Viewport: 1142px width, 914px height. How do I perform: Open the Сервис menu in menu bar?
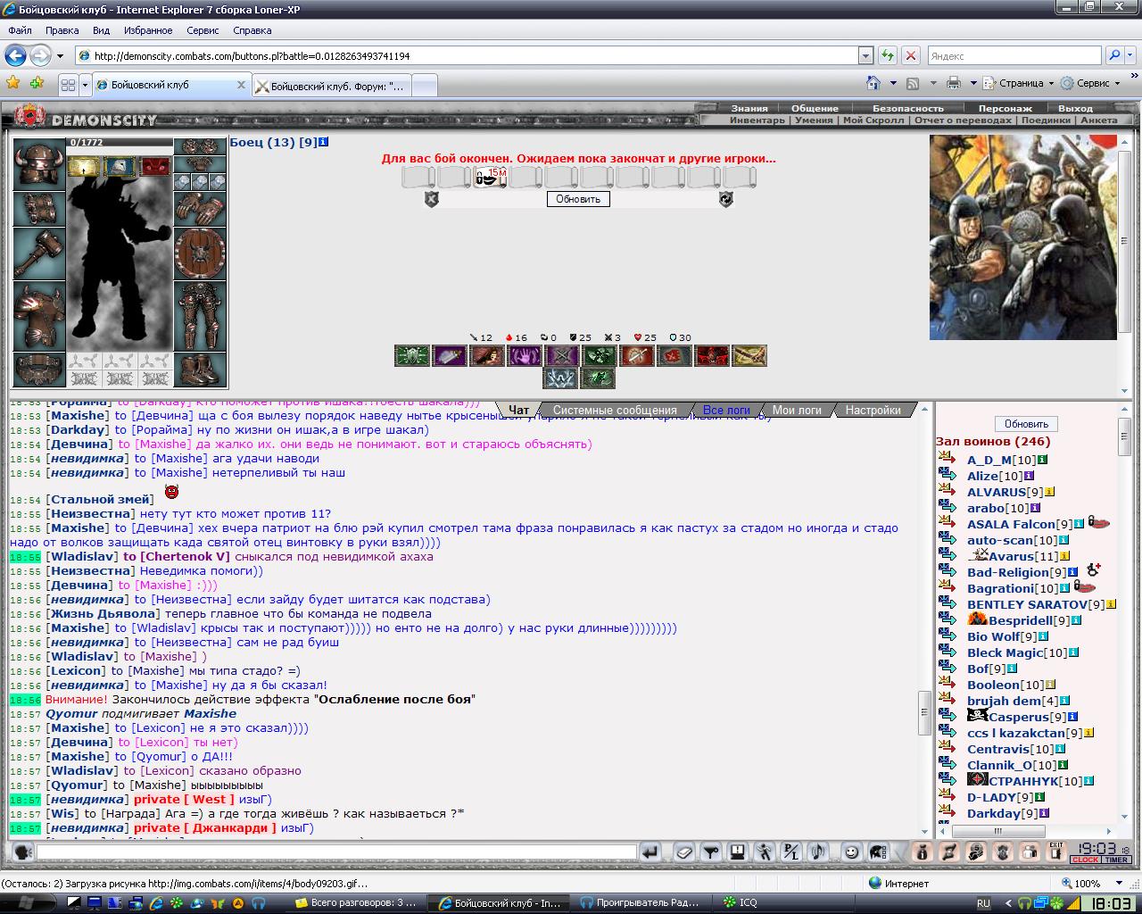pos(203,30)
